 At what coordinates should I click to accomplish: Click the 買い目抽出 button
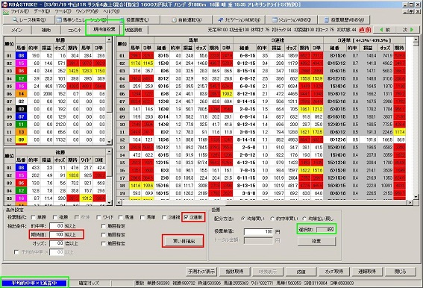click(x=184, y=241)
